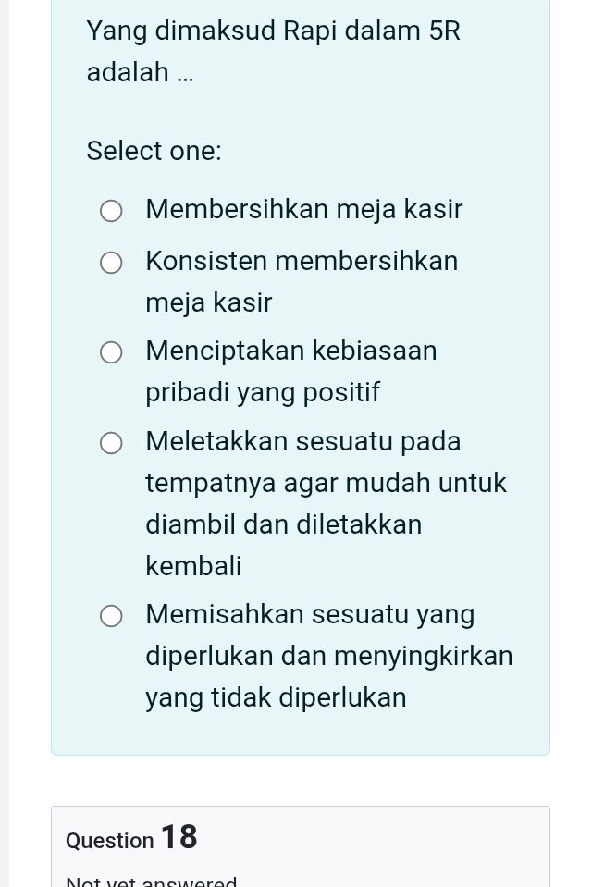The image size is (592, 887).
Task: Select the 'Konsisten membersihkan meja kasir' option
Action: pyautogui.click(x=111, y=263)
